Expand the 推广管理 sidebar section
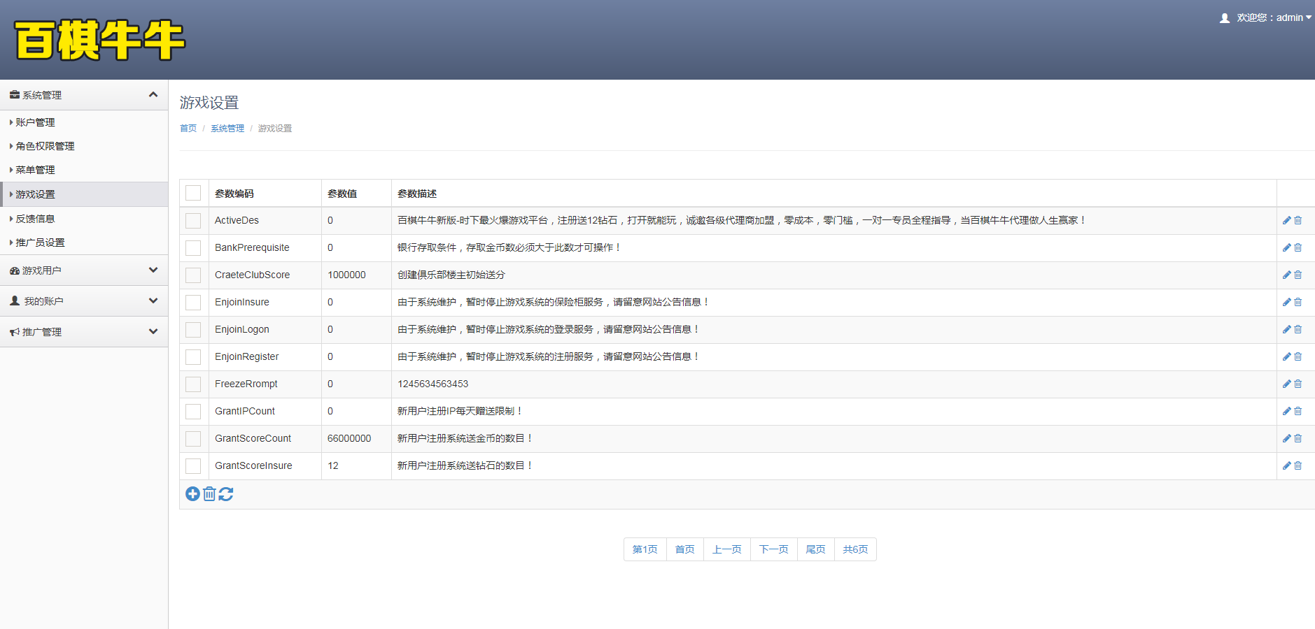Image resolution: width=1315 pixels, height=629 pixels. pyautogui.click(x=84, y=332)
